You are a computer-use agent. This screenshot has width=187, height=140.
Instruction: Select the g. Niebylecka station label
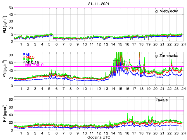click(x=167, y=11)
